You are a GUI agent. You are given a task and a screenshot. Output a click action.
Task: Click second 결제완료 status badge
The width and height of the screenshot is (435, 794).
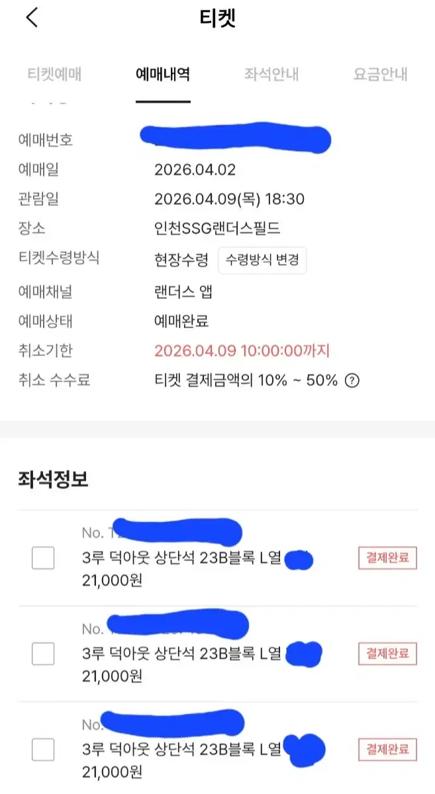coord(388,654)
